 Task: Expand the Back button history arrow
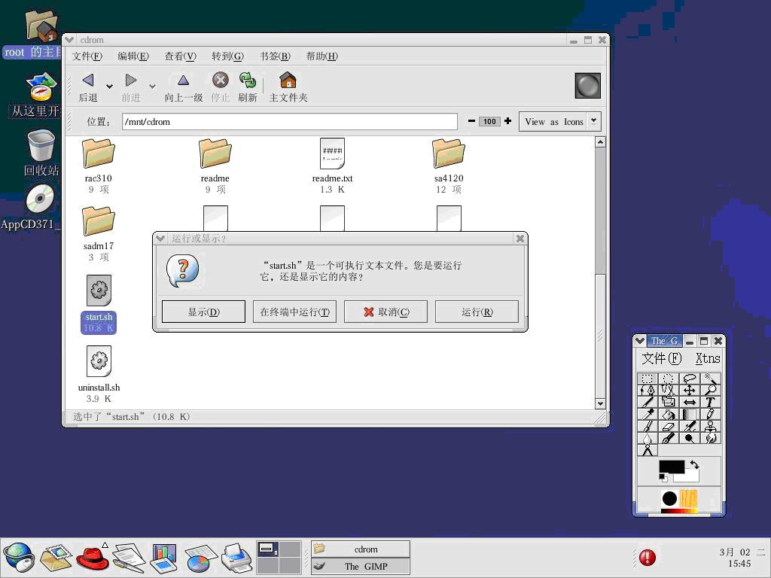pyautogui.click(x=109, y=86)
